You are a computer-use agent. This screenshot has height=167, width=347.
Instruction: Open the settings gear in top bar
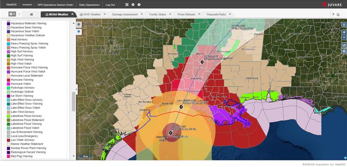(x=133, y=5)
